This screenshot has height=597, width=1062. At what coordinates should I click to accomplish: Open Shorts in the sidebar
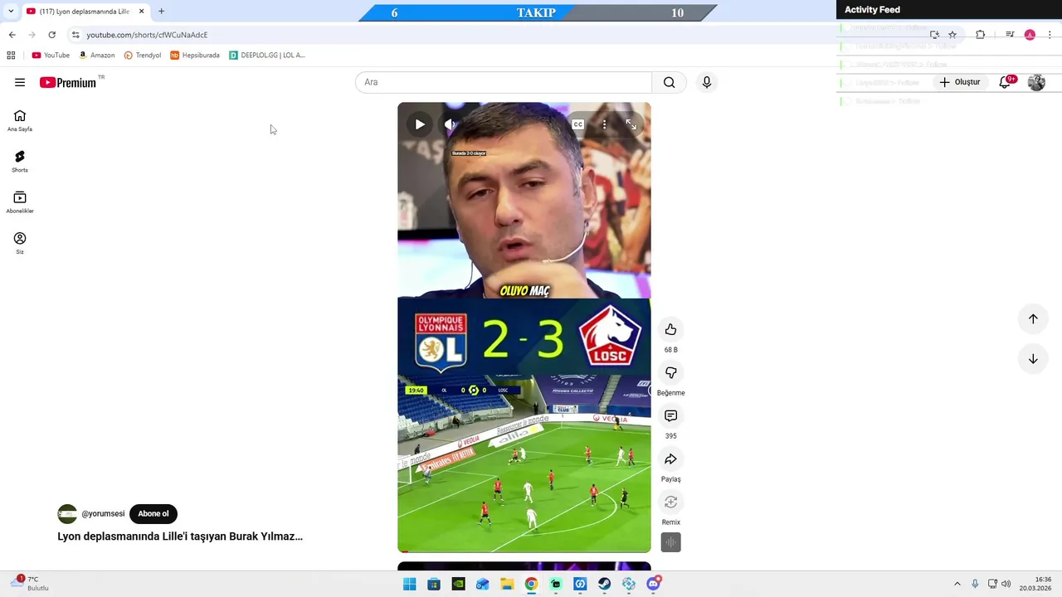(20, 161)
